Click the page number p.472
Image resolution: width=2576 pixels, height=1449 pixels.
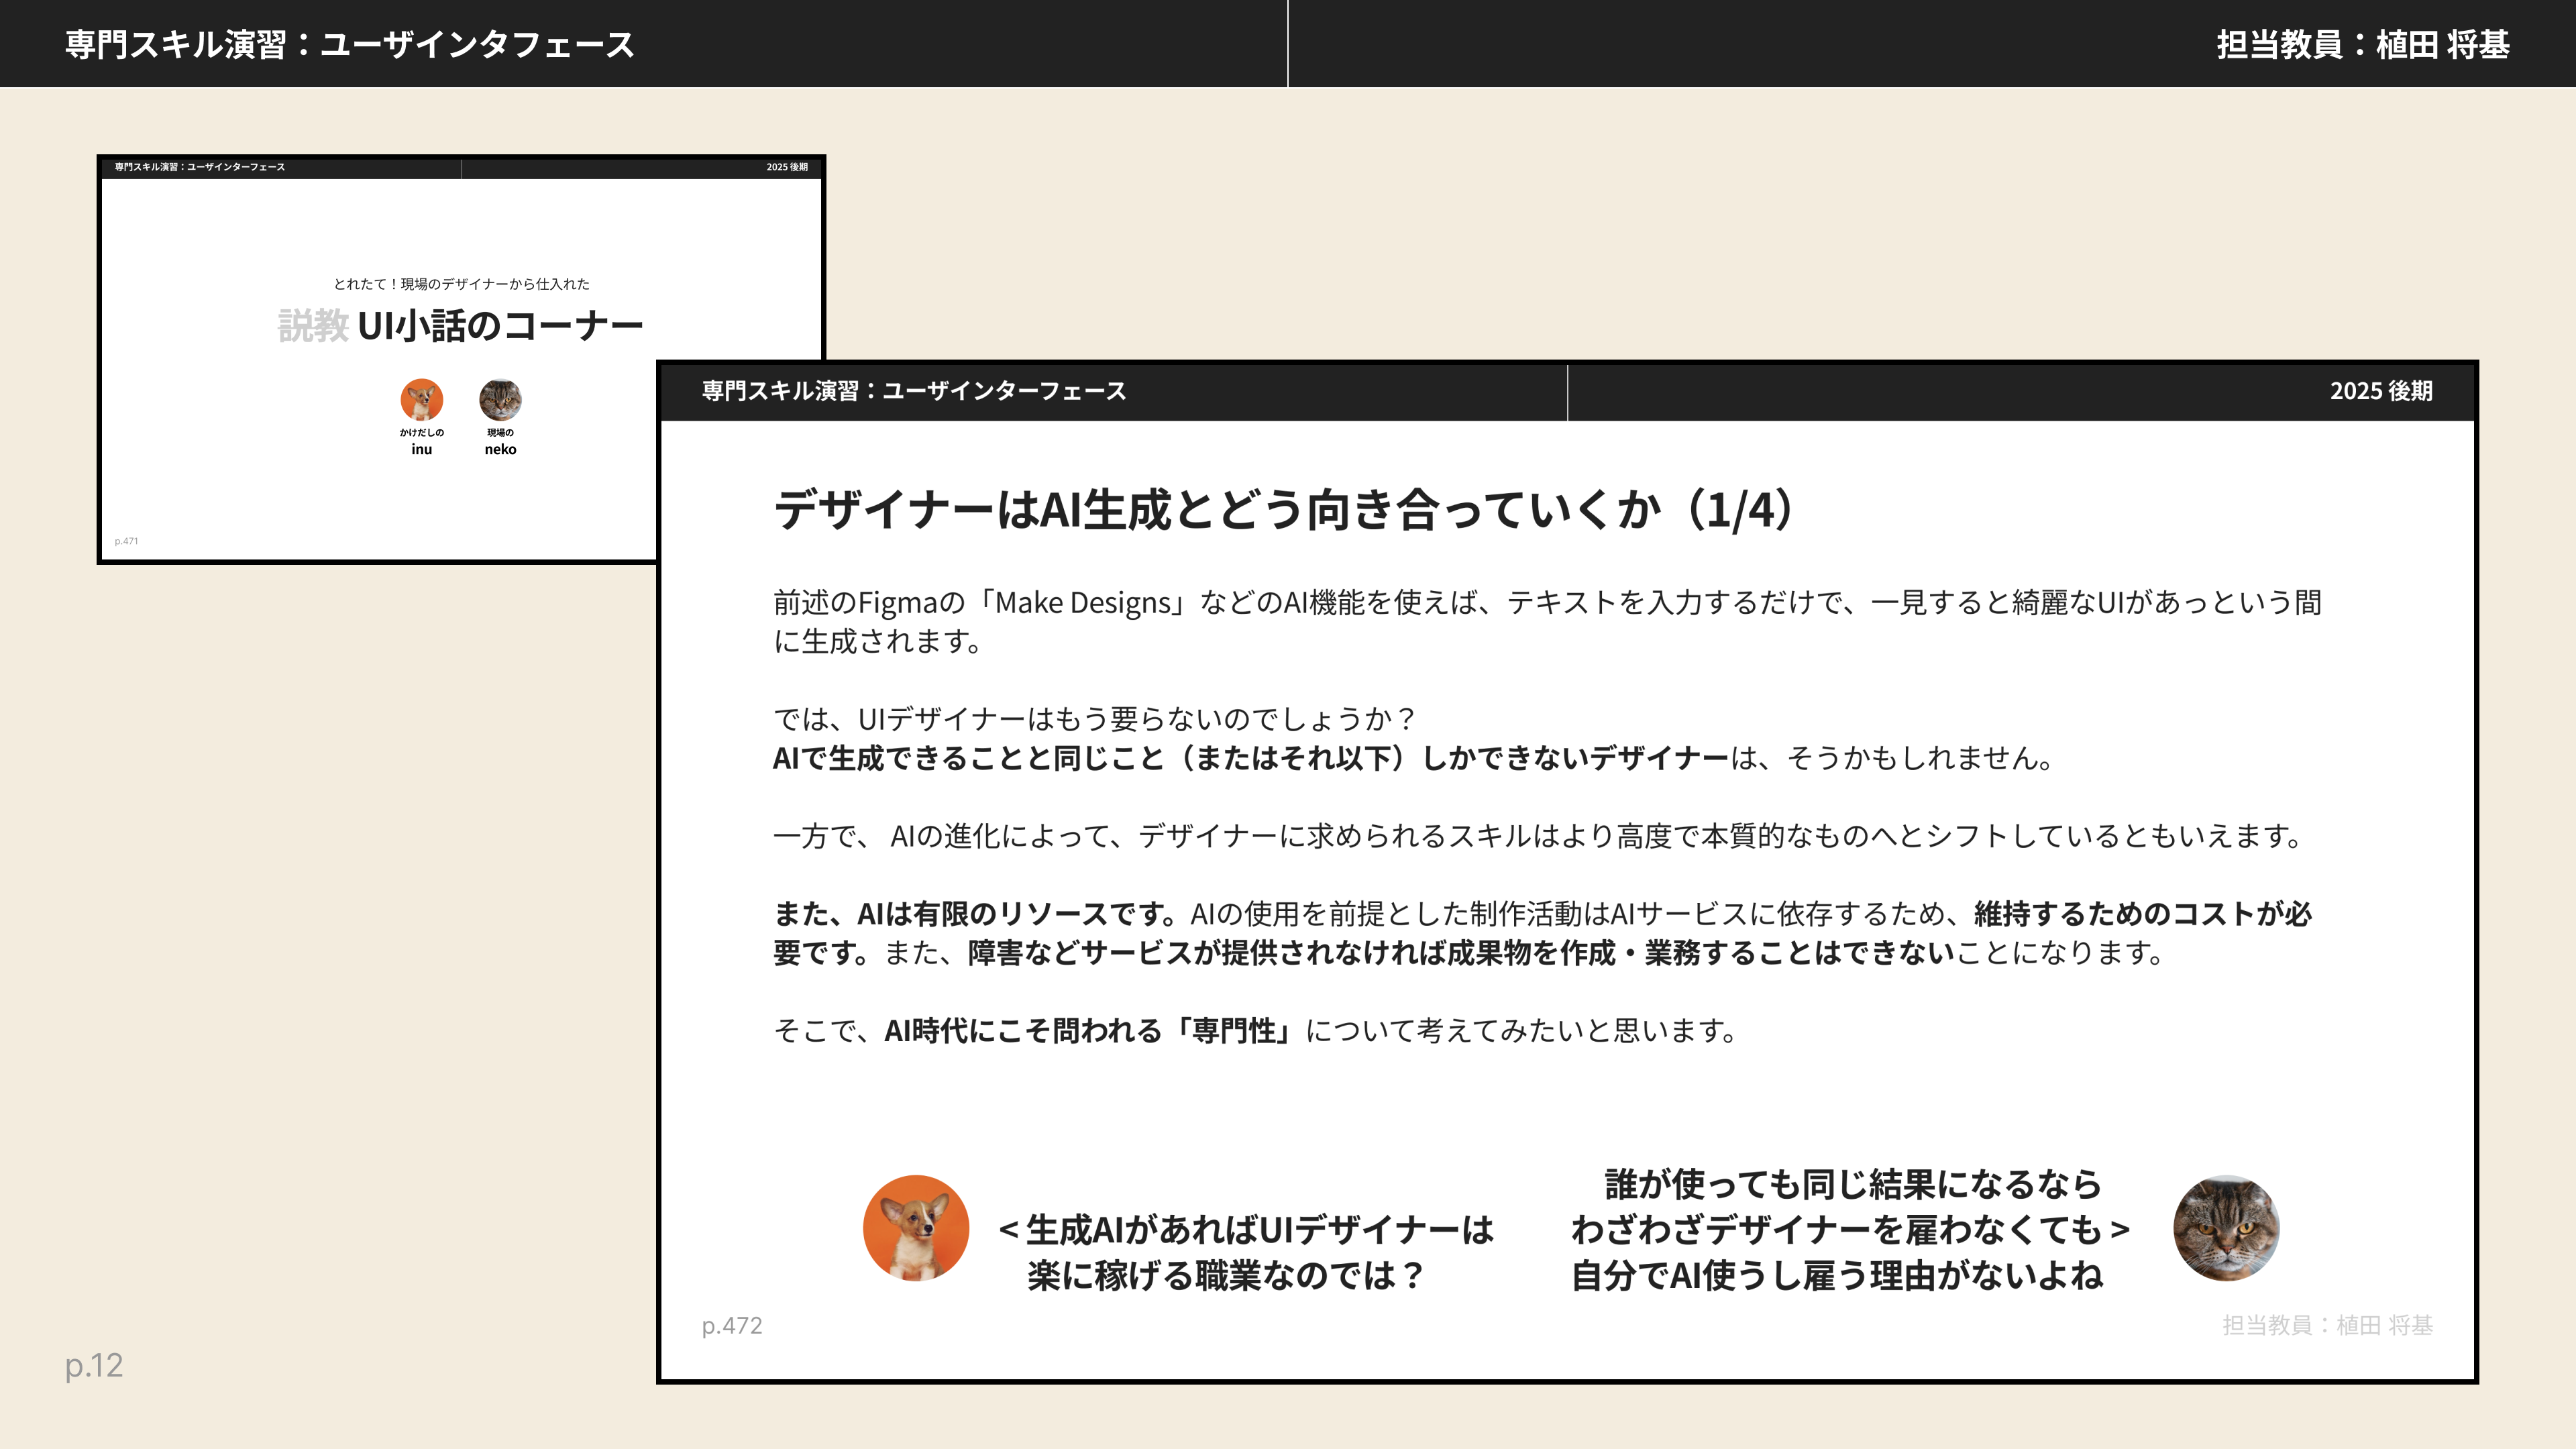click(732, 1326)
